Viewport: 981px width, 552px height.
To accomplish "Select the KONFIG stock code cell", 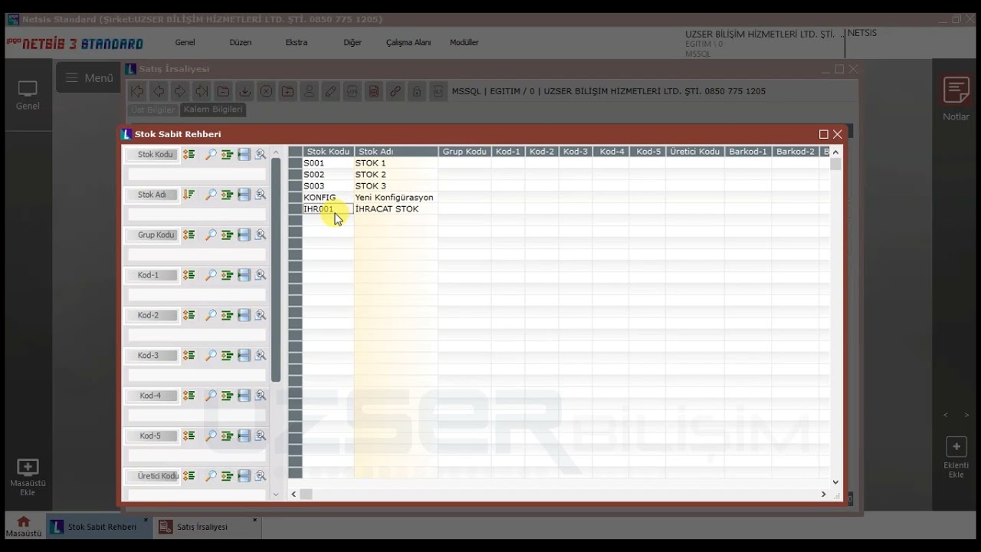I will point(328,197).
